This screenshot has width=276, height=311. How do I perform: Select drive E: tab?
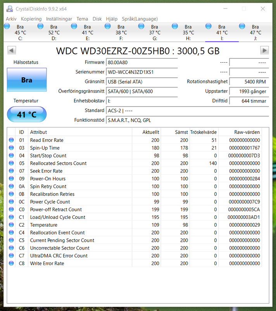pos(88,32)
